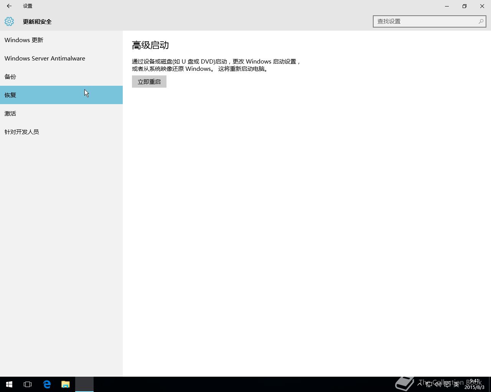Minimize the Settings window

[x=447, y=6]
